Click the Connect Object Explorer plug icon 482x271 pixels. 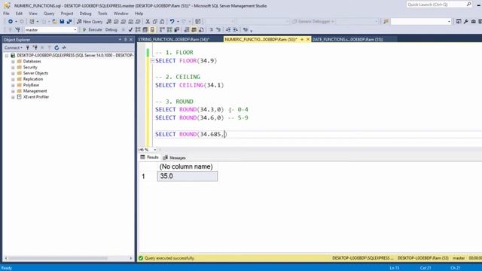coord(28,47)
